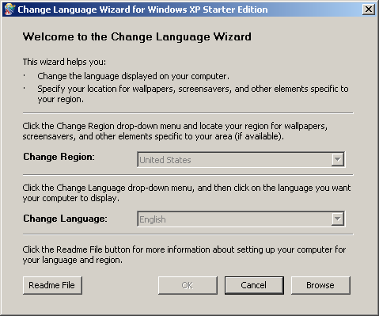
Task: Click the 'This wizard helps you:' text
Action: coord(64,62)
